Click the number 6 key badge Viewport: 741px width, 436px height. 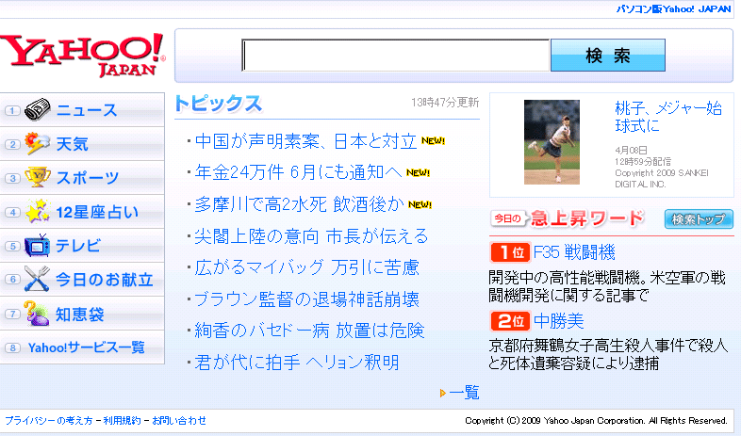tap(13, 280)
